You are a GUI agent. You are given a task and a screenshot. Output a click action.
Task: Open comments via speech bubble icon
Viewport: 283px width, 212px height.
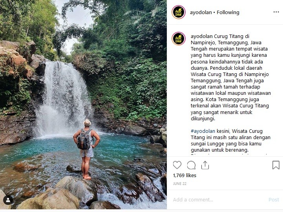pos(191,165)
